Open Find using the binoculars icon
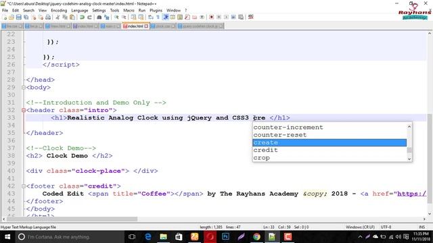433x243 pixels. (99, 17)
